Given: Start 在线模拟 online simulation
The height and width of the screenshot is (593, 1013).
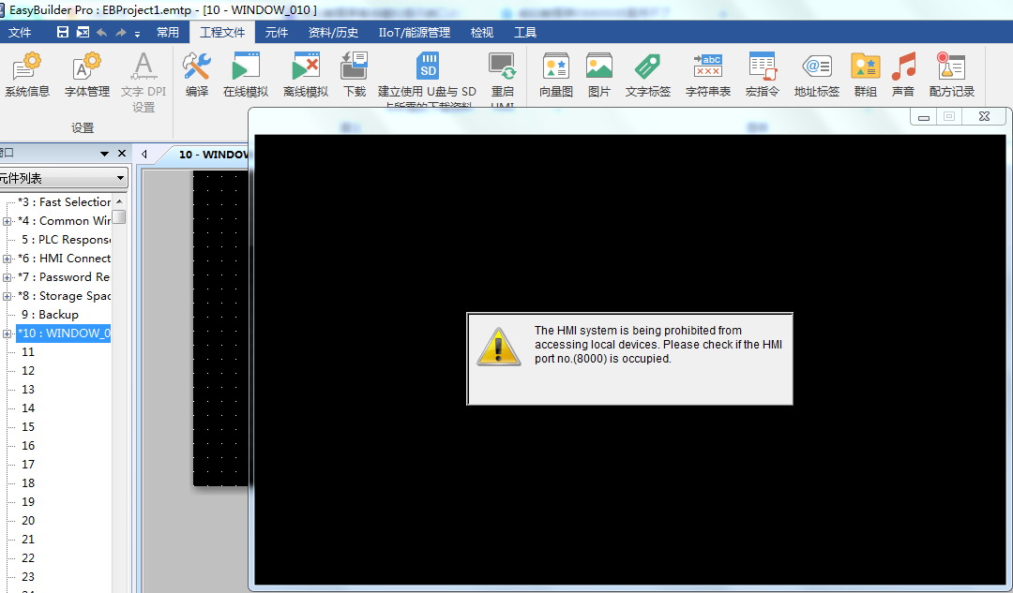Looking at the screenshot, I should pyautogui.click(x=245, y=74).
